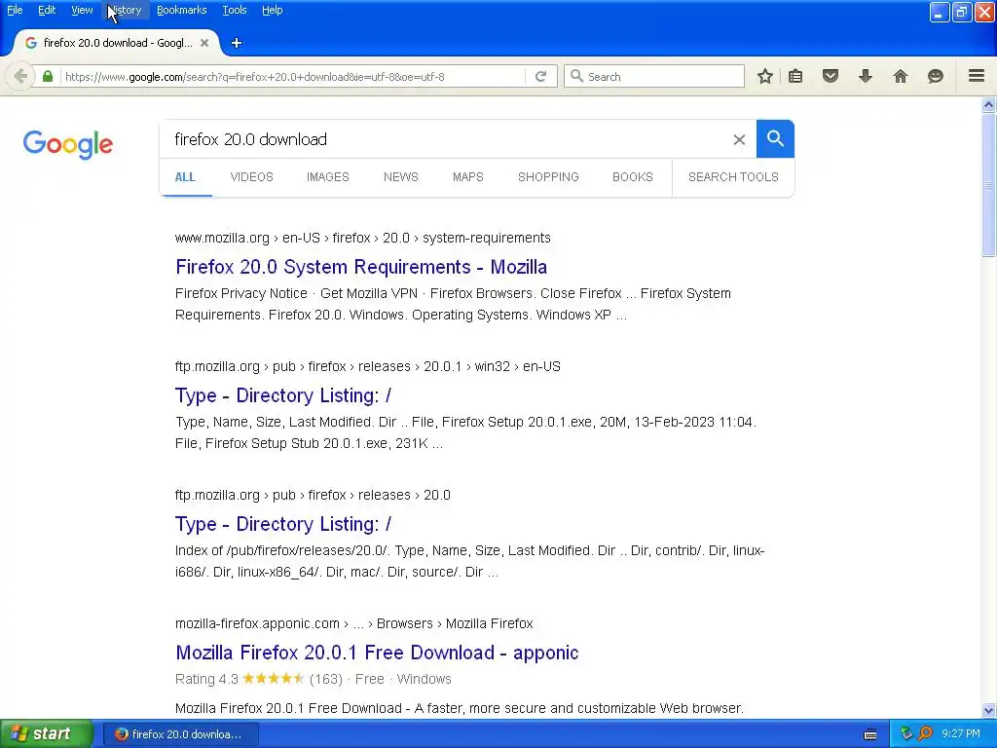Screen dimensions: 997x748
Task: Click the URL address bar
Action: click(292, 76)
